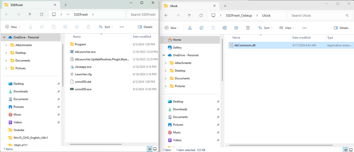Viewport: 354px width, 152px height.
Task: Switch to large thumbnails view in SSDFresh window
Action: [155, 149]
